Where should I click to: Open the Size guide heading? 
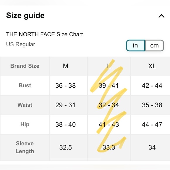25,16
